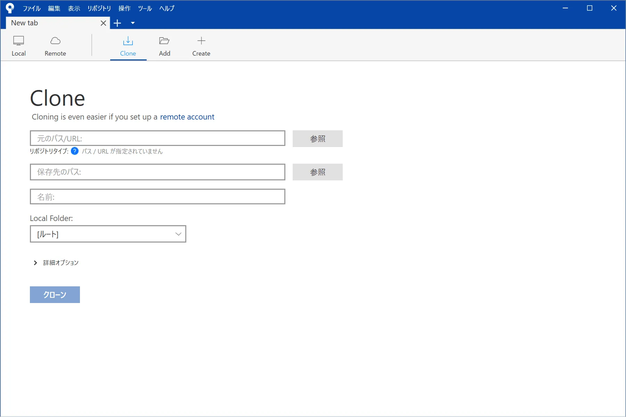Image resolution: width=626 pixels, height=417 pixels.
Task: Click the repository type help icon
Action: pyautogui.click(x=74, y=151)
